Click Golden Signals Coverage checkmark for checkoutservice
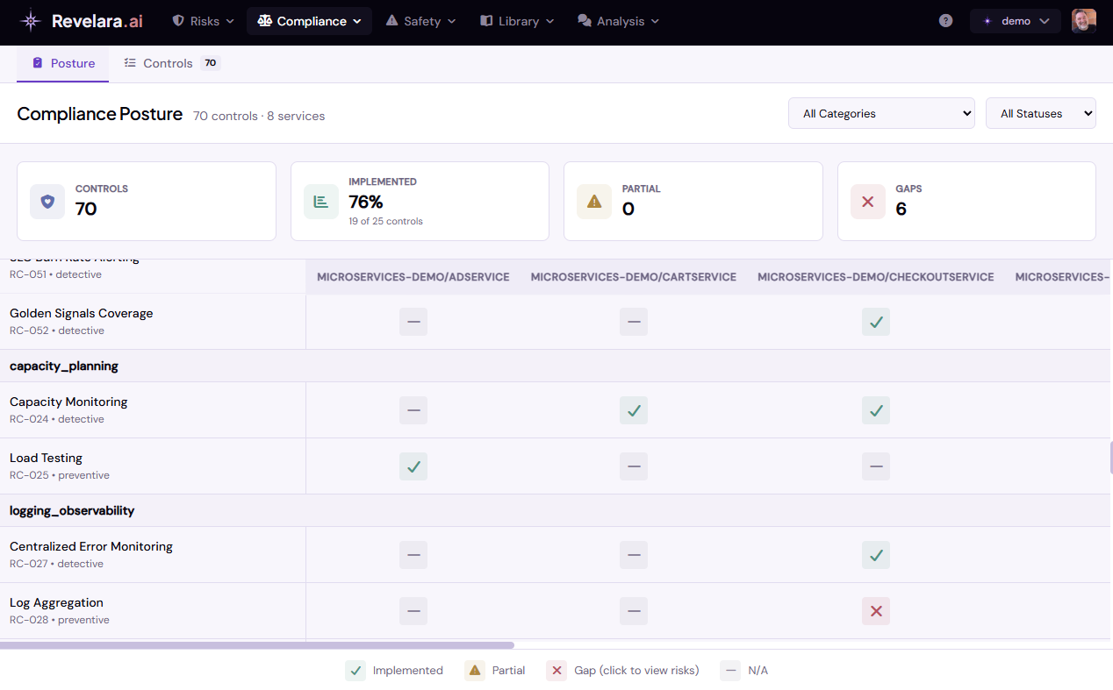 pyautogui.click(x=876, y=322)
